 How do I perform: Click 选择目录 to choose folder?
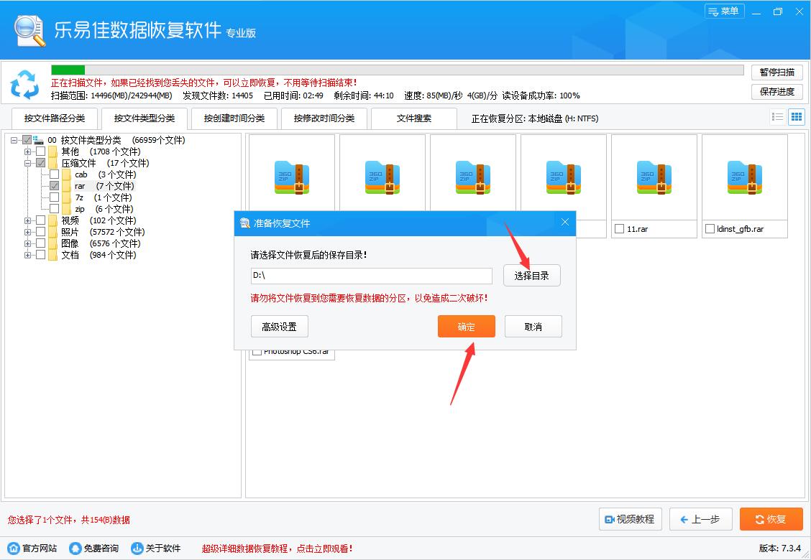point(532,276)
